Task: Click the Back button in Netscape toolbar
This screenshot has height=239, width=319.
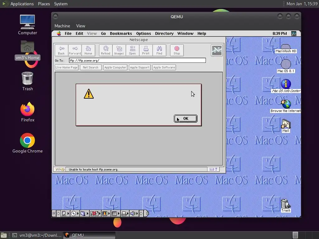Action: [x=61, y=50]
